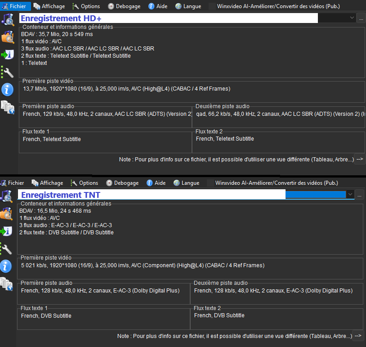Click 'qad, 66,2 kb/s' second audio track text
Viewport: 366px width, 347px height.
[280, 114]
